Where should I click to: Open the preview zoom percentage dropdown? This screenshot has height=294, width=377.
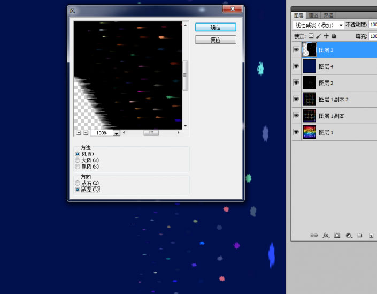(117, 133)
